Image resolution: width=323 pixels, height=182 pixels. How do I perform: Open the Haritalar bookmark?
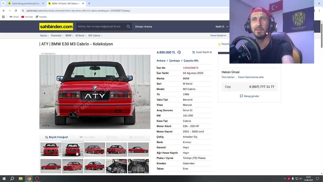tap(41, 17)
